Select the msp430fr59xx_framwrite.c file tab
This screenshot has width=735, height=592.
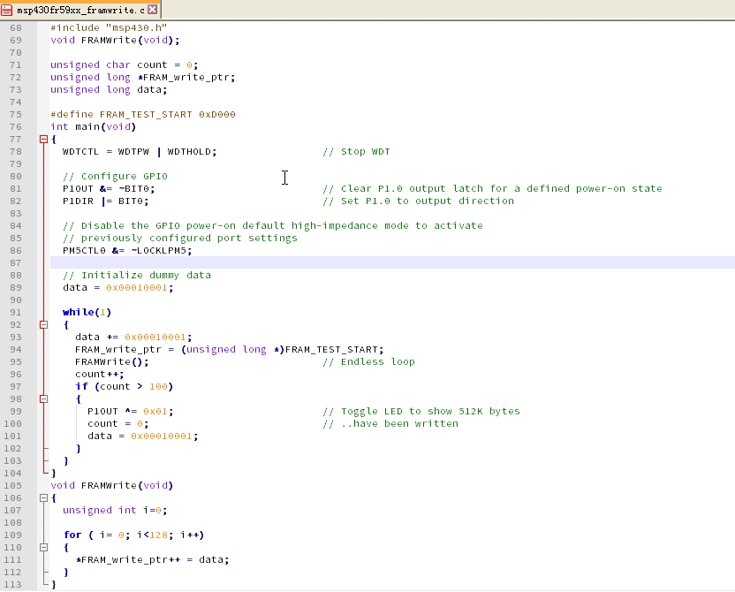coord(80,10)
